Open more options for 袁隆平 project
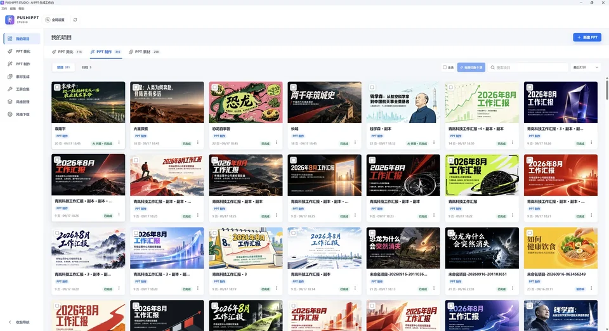This screenshot has height=331, width=609. [x=119, y=143]
